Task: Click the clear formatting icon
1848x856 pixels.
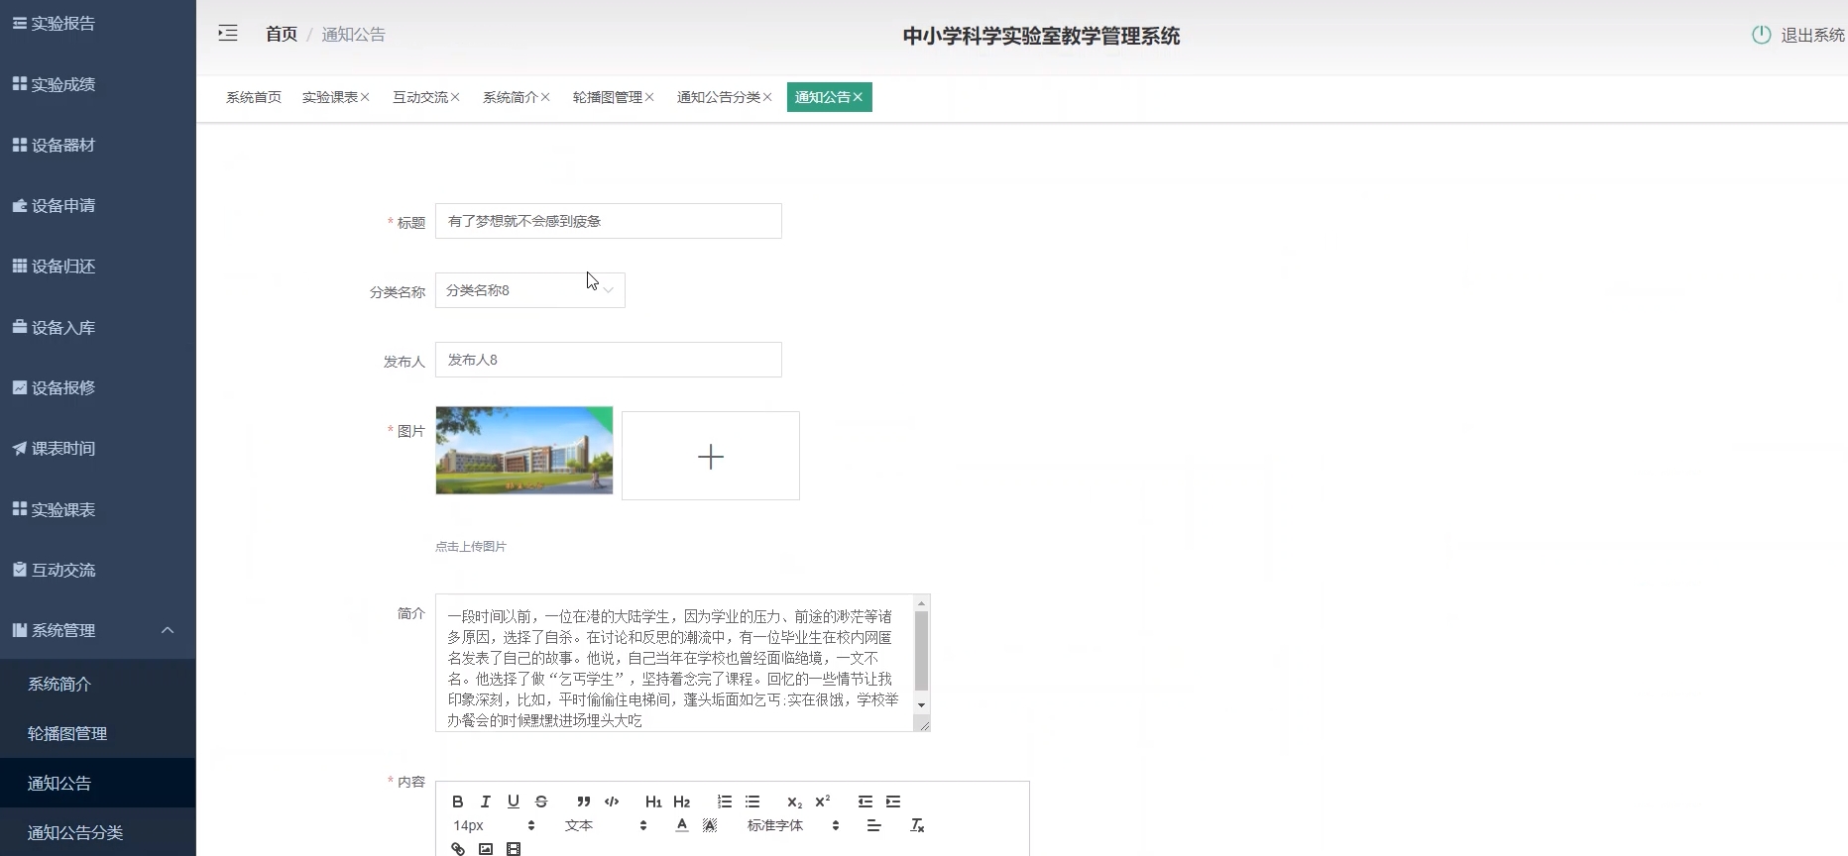Action: click(x=917, y=825)
